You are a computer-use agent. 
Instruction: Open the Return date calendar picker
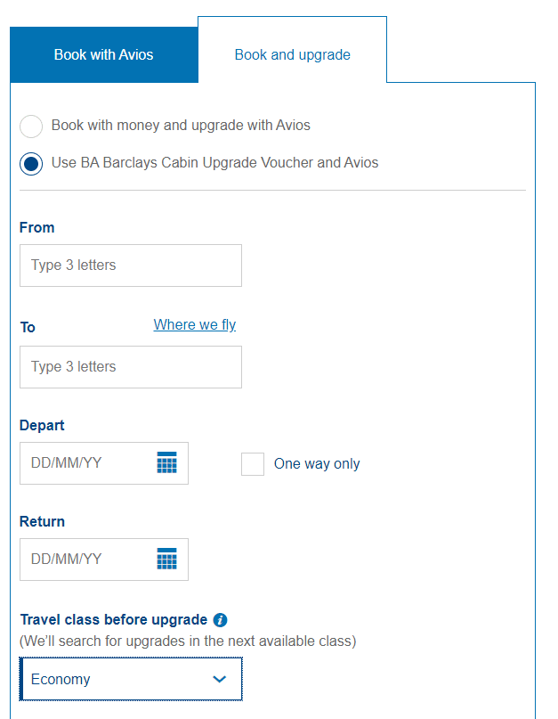tap(167, 559)
